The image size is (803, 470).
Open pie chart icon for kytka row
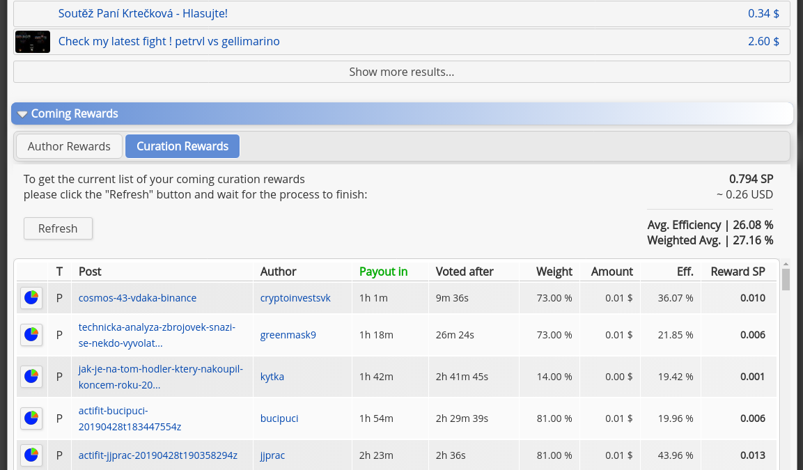click(31, 376)
